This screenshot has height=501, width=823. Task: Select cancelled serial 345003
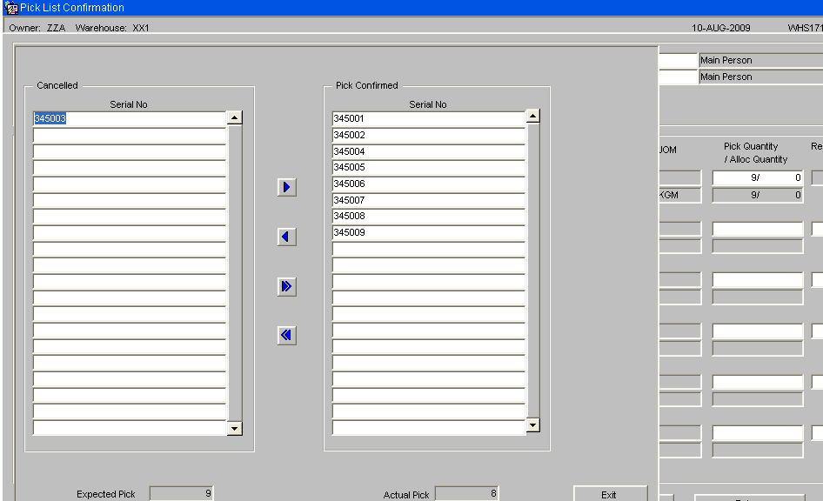(129, 118)
